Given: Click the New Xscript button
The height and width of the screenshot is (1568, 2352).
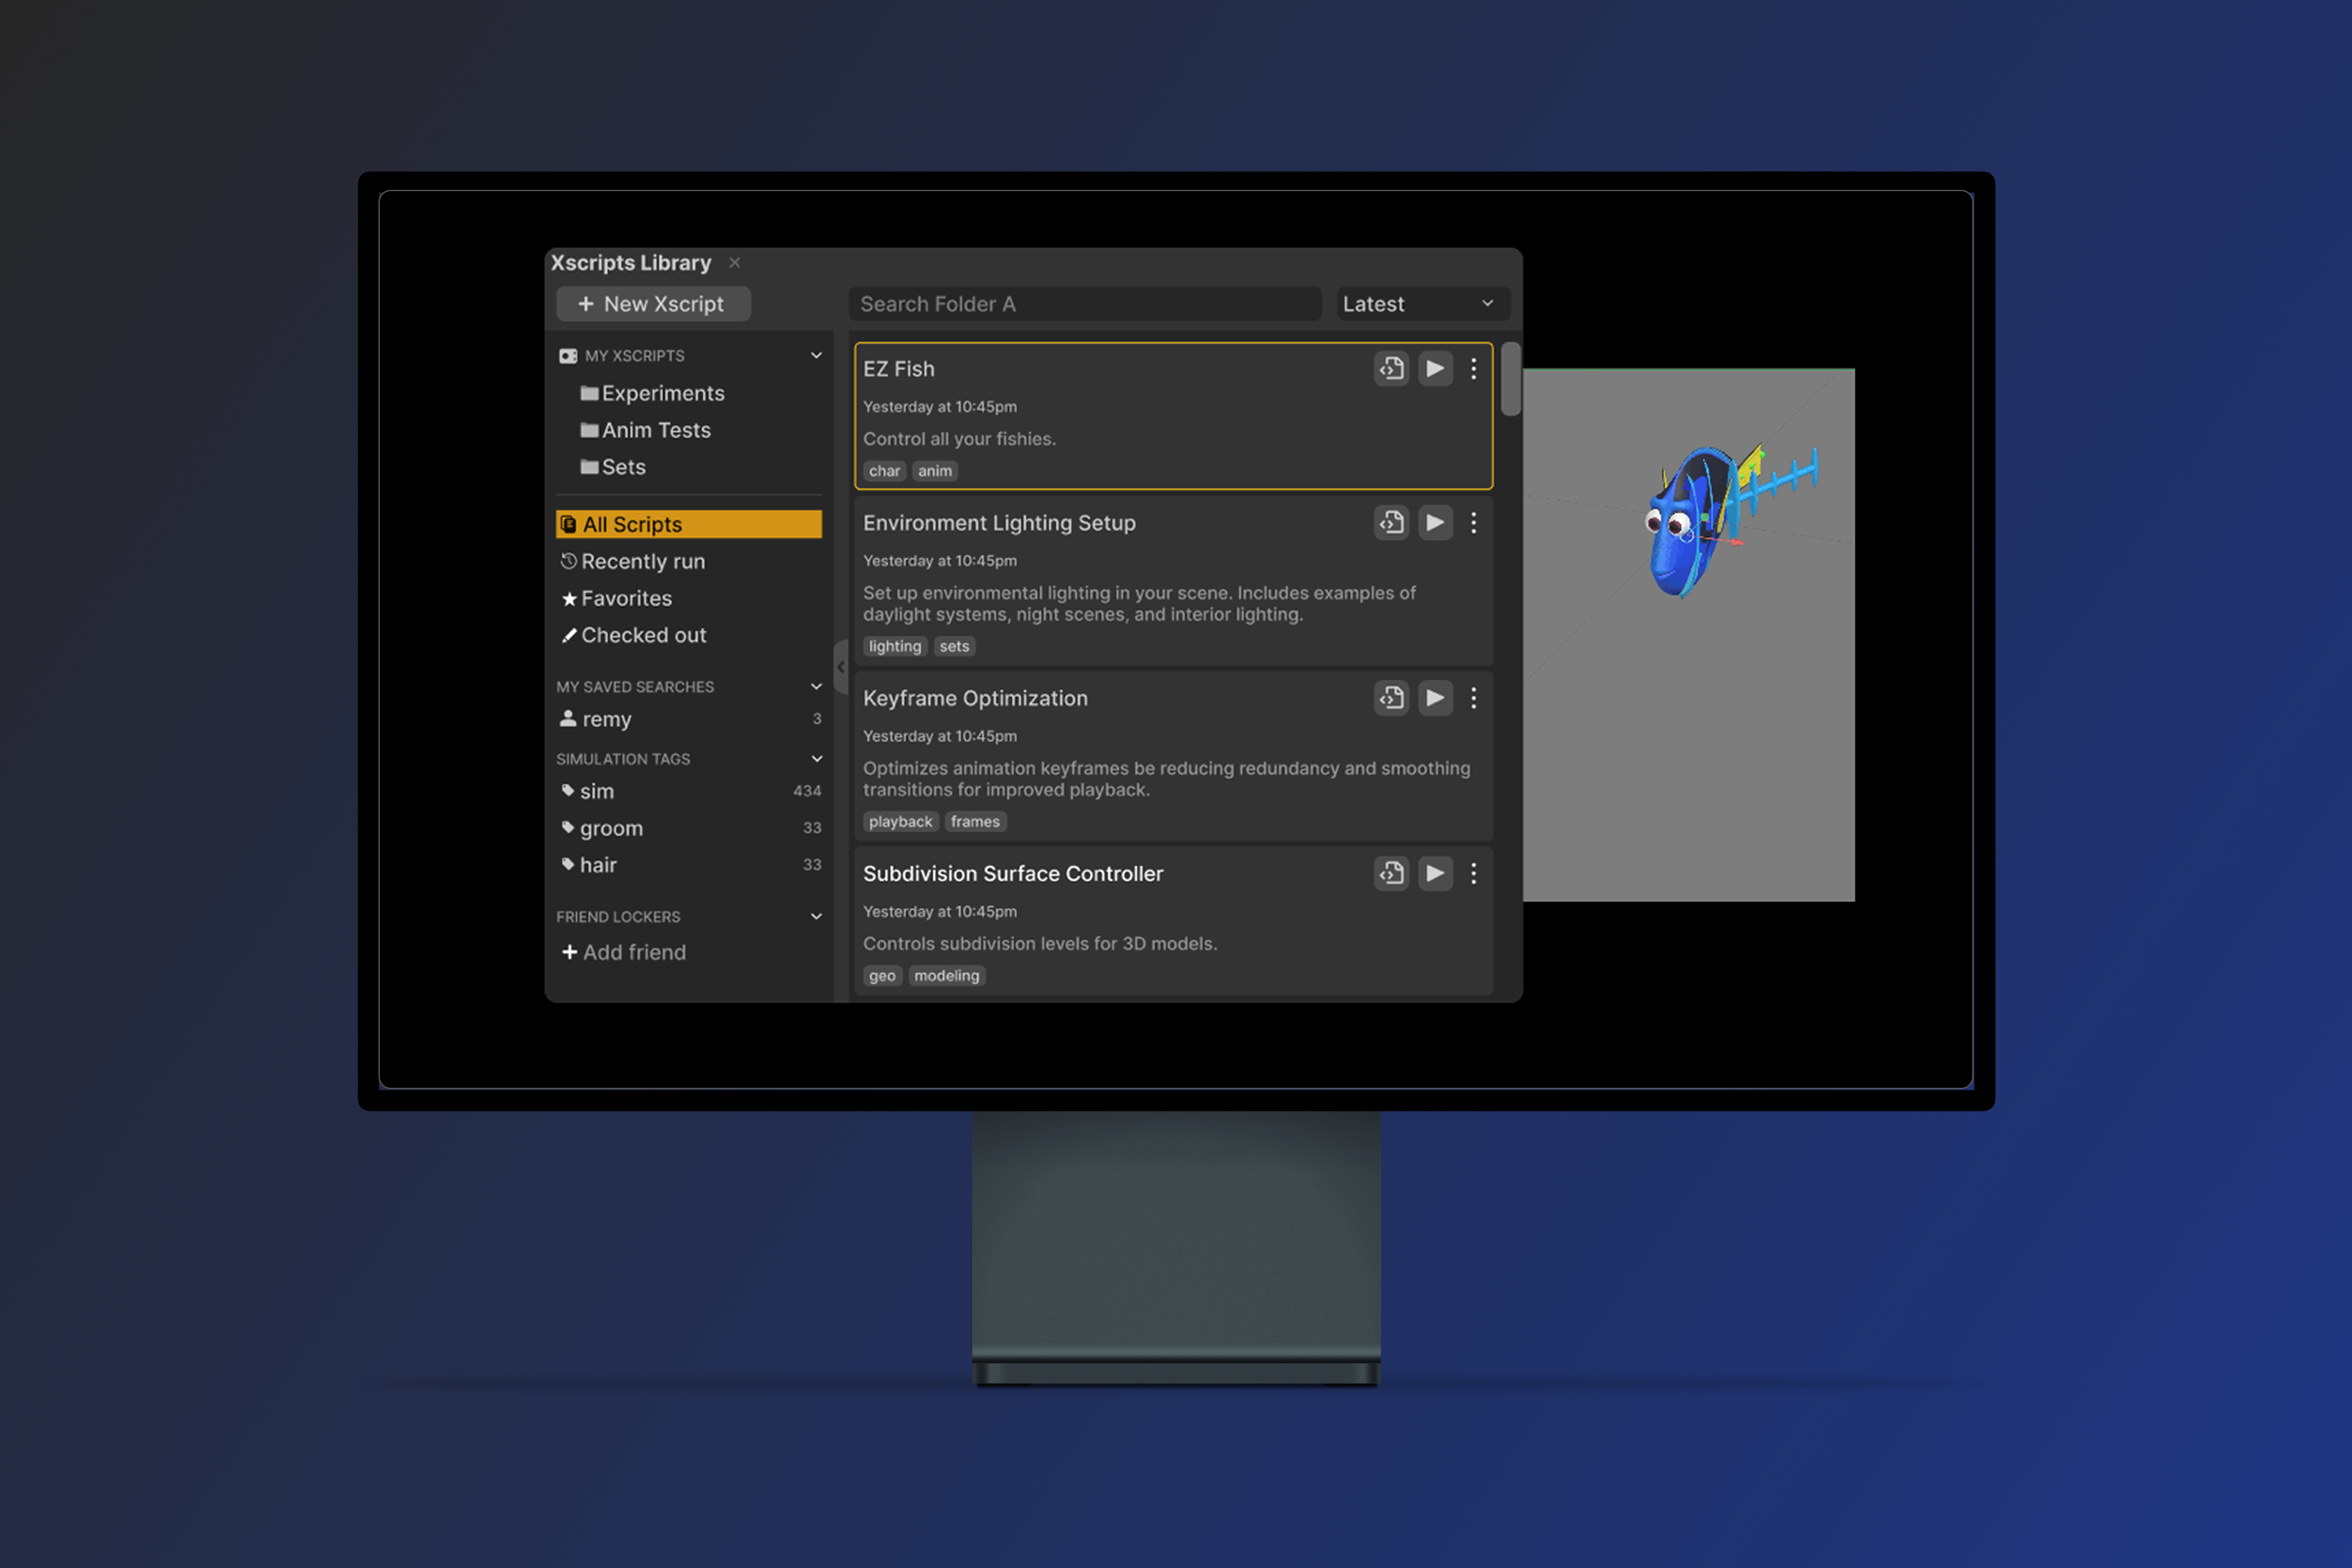Looking at the screenshot, I should coord(653,304).
